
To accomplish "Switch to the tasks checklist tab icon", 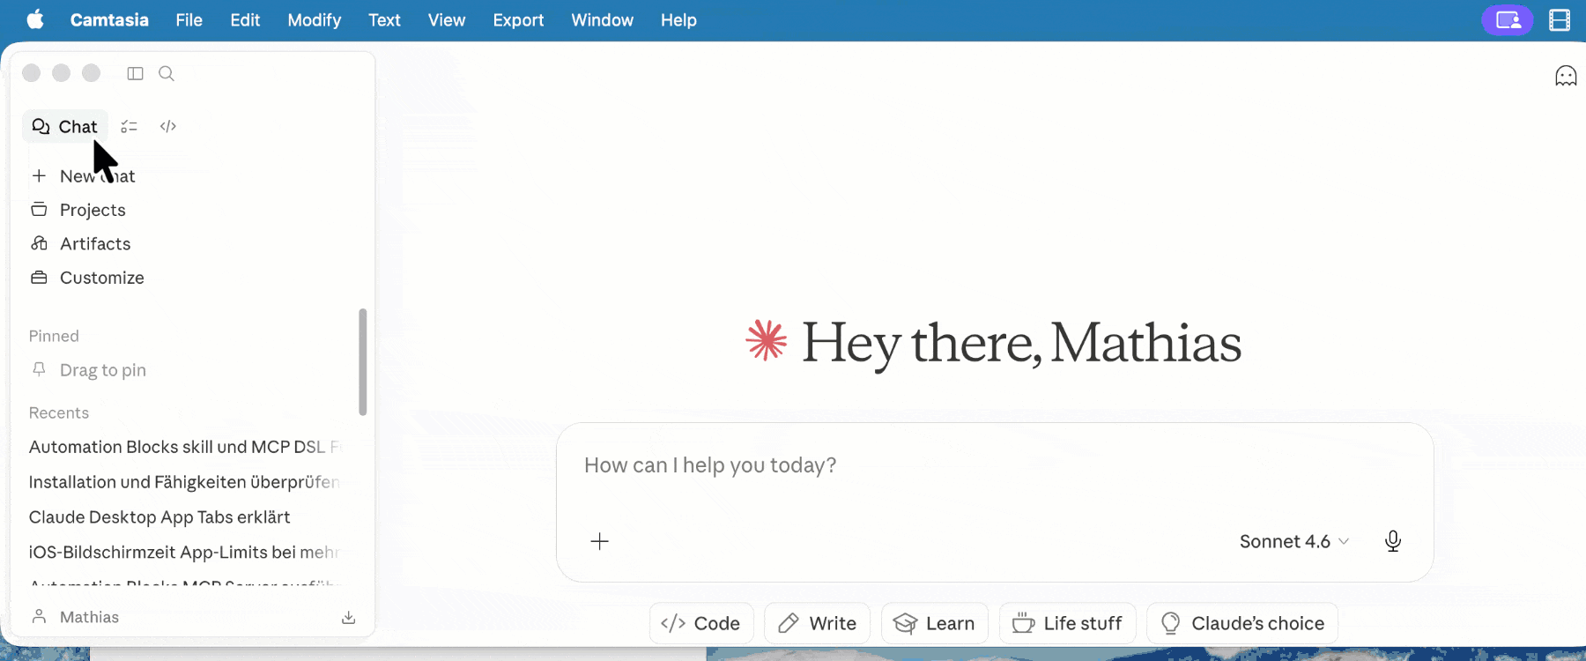I will point(130,127).
